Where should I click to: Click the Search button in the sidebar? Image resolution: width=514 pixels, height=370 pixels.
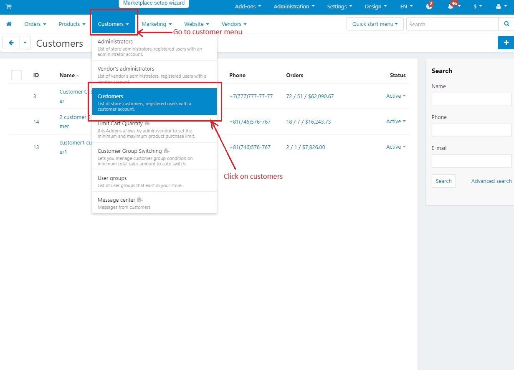443,181
